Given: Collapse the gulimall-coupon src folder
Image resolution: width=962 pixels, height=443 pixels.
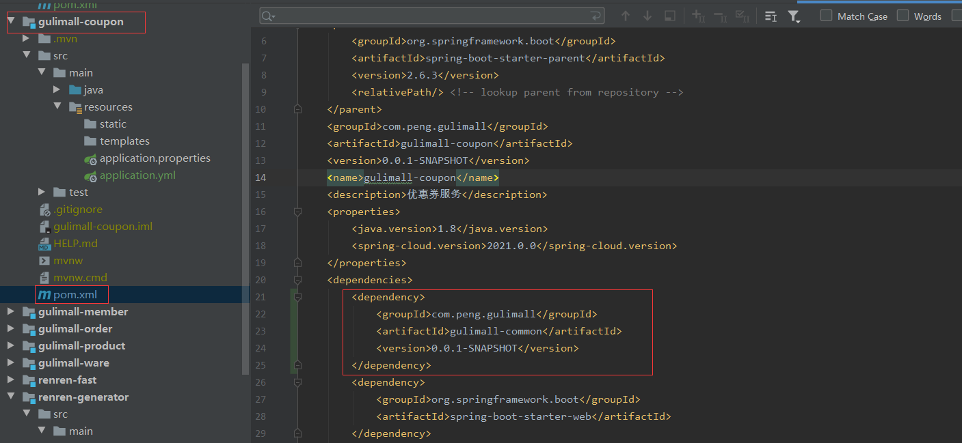Looking at the screenshot, I should [27, 56].
